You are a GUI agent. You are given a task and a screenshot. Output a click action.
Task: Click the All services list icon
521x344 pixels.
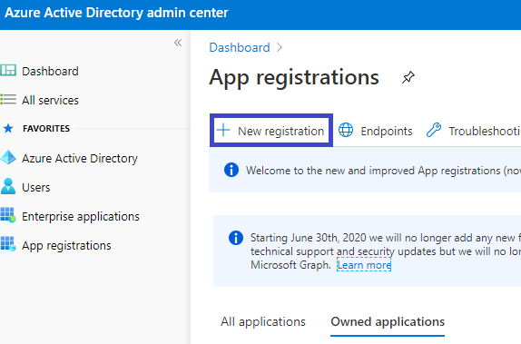[8, 99]
